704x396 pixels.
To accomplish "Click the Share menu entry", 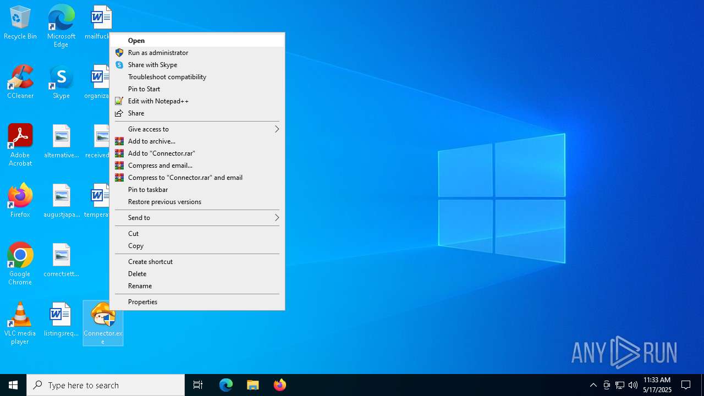I will point(197,113).
